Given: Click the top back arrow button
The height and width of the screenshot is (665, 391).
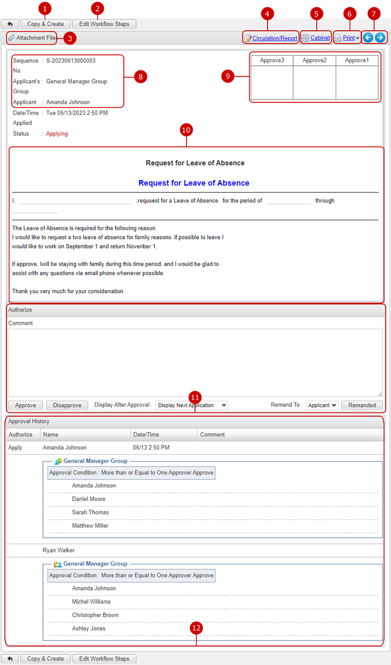Looking at the screenshot, I should pyautogui.click(x=9, y=24).
